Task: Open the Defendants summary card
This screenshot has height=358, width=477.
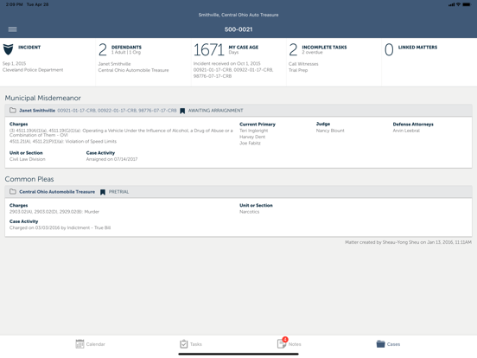Action: click(x=143, y=62)
